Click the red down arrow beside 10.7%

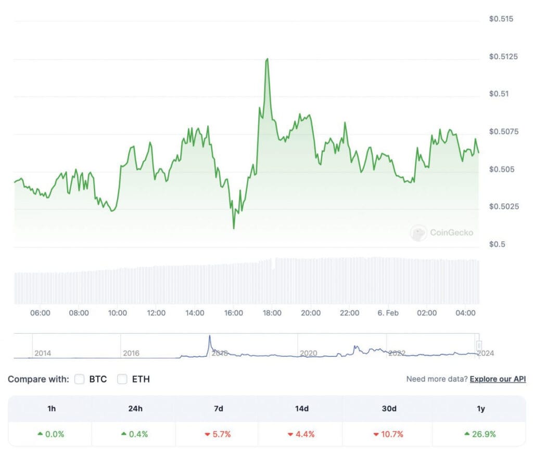click(376, 434)
